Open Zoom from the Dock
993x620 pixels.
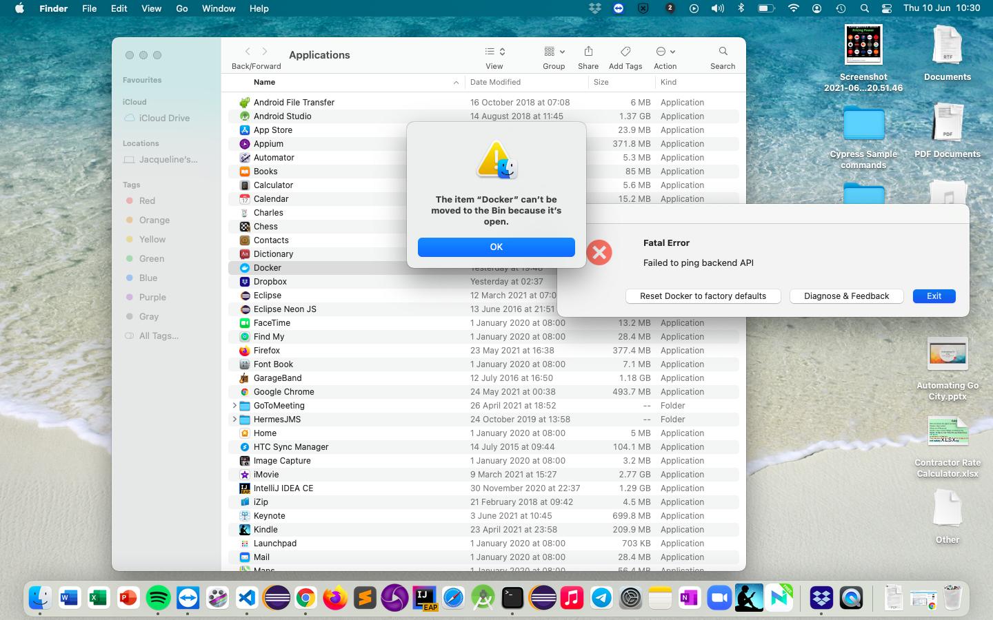click(719, 598)
